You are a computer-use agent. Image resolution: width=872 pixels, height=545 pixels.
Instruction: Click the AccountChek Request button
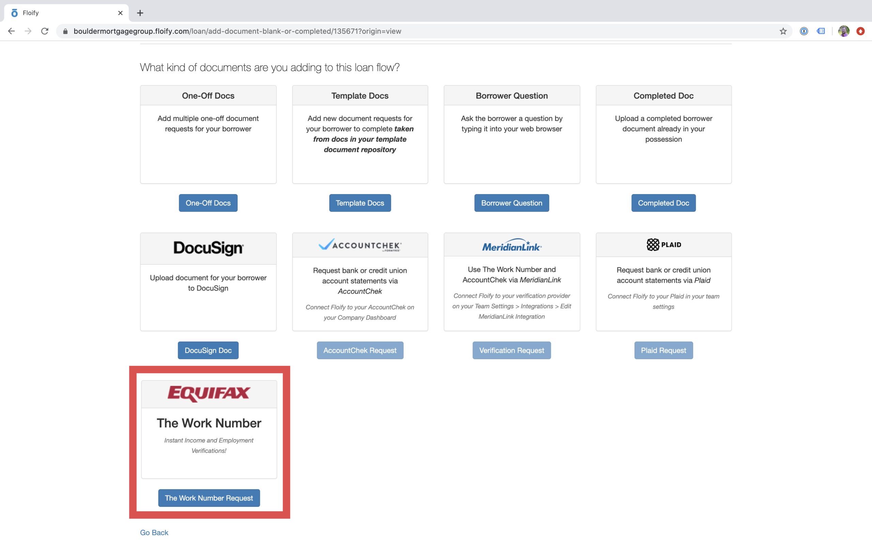click(x=360, y=351)
